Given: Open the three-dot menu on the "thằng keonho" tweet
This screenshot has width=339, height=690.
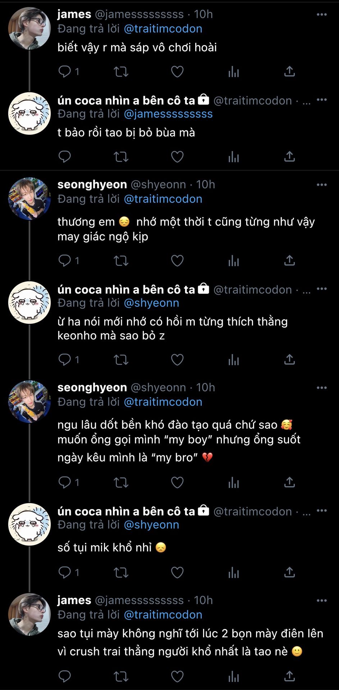Looking at the screenshot, I should click(321, 289).
